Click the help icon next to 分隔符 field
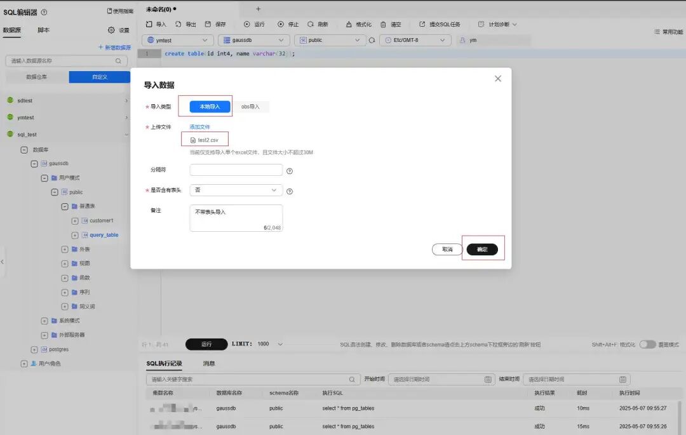 [289, 171]
